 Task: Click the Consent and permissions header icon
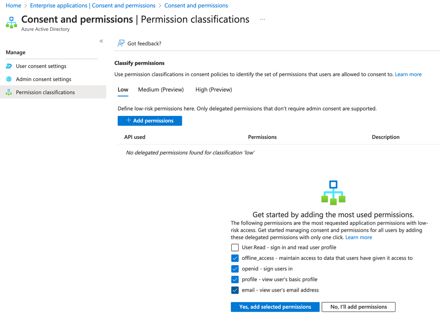[x=11, y=22]
